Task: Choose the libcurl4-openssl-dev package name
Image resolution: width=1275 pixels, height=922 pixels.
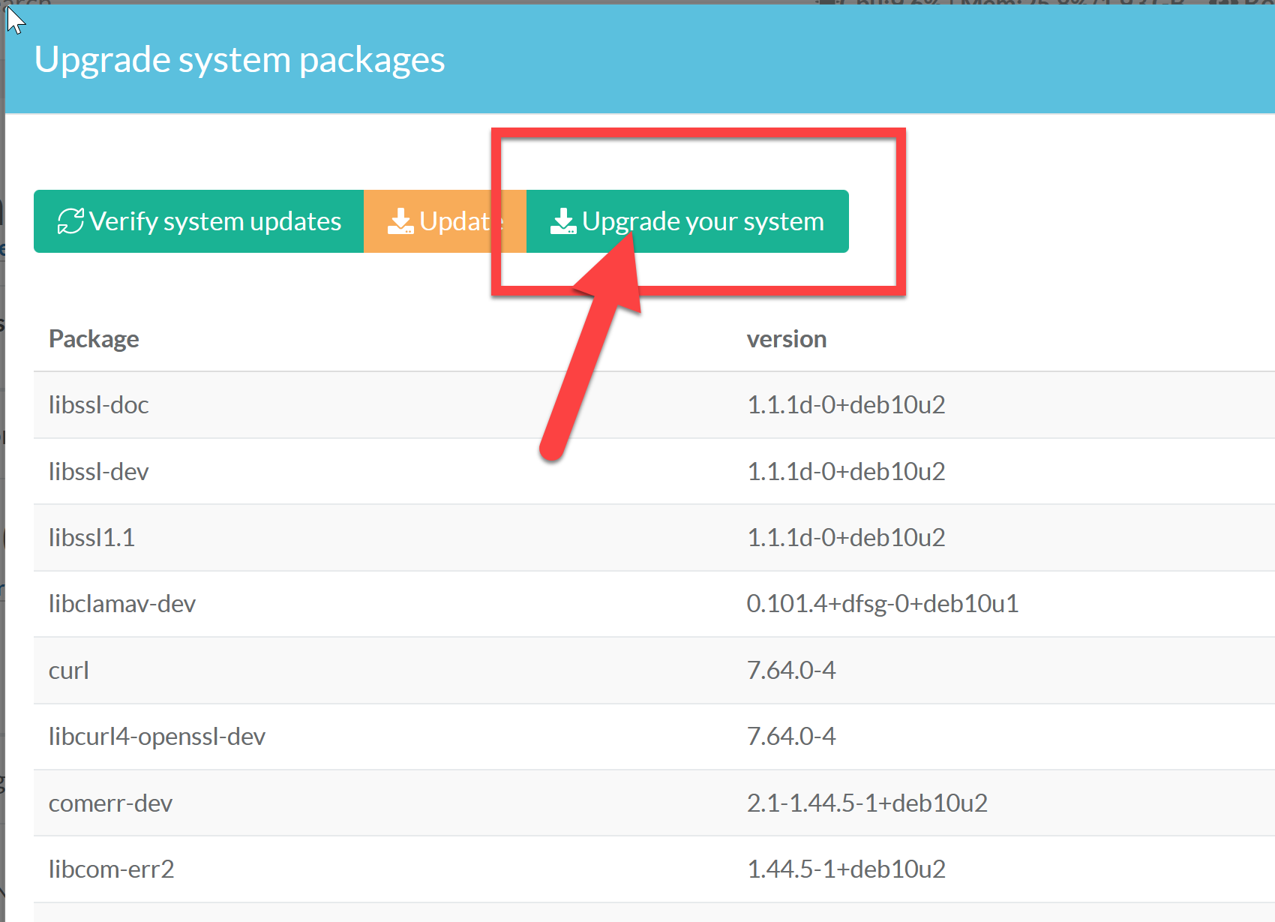Action: pos(157,737)
